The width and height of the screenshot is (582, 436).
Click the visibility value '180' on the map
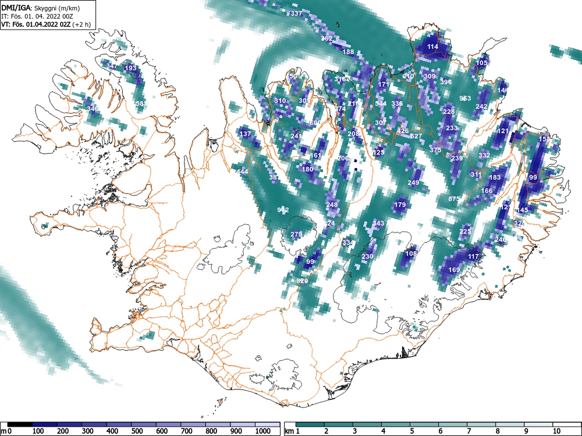coord(308,169)
